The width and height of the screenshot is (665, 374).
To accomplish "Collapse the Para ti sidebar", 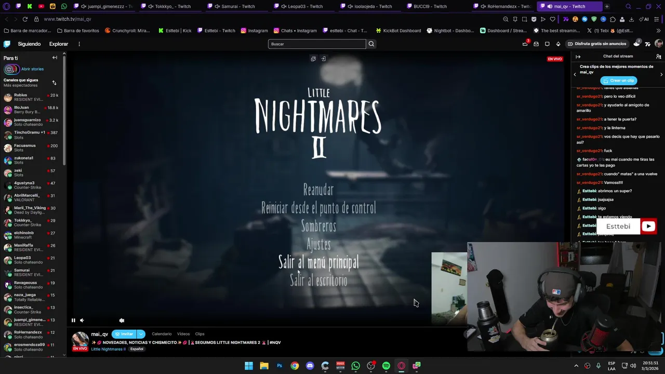I will point(55,58).
